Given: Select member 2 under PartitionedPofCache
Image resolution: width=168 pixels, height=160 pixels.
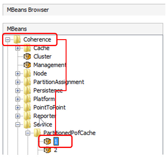Looking at the screenshot, I should point(56,150).
